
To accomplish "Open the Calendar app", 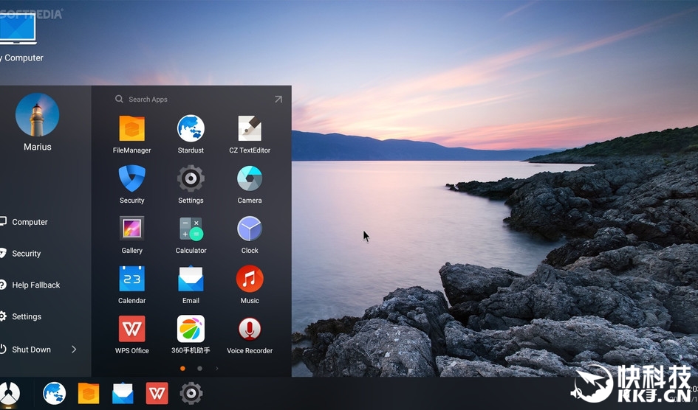I will coord(131,279).
